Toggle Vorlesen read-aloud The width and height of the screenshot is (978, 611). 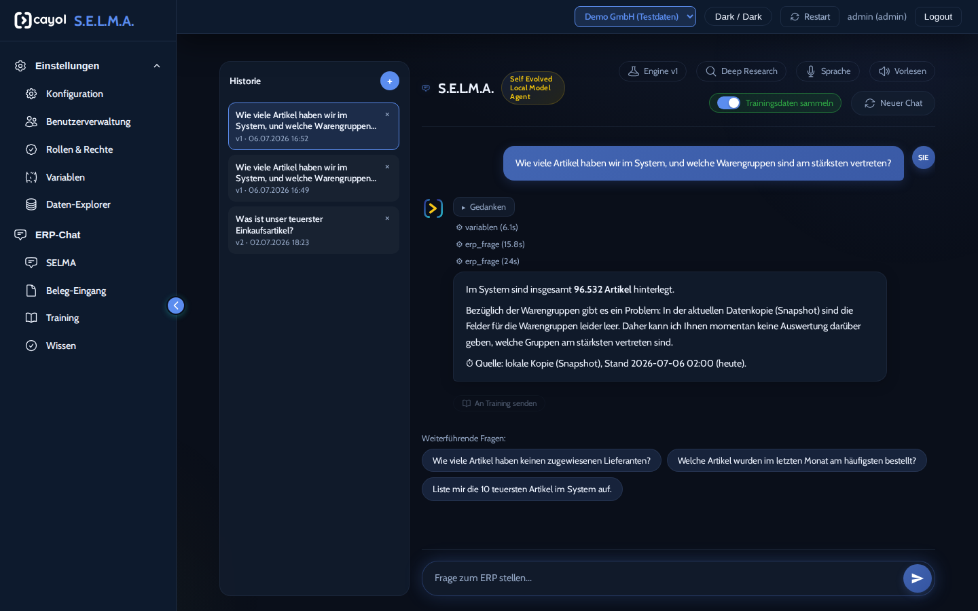click(902, 71)
